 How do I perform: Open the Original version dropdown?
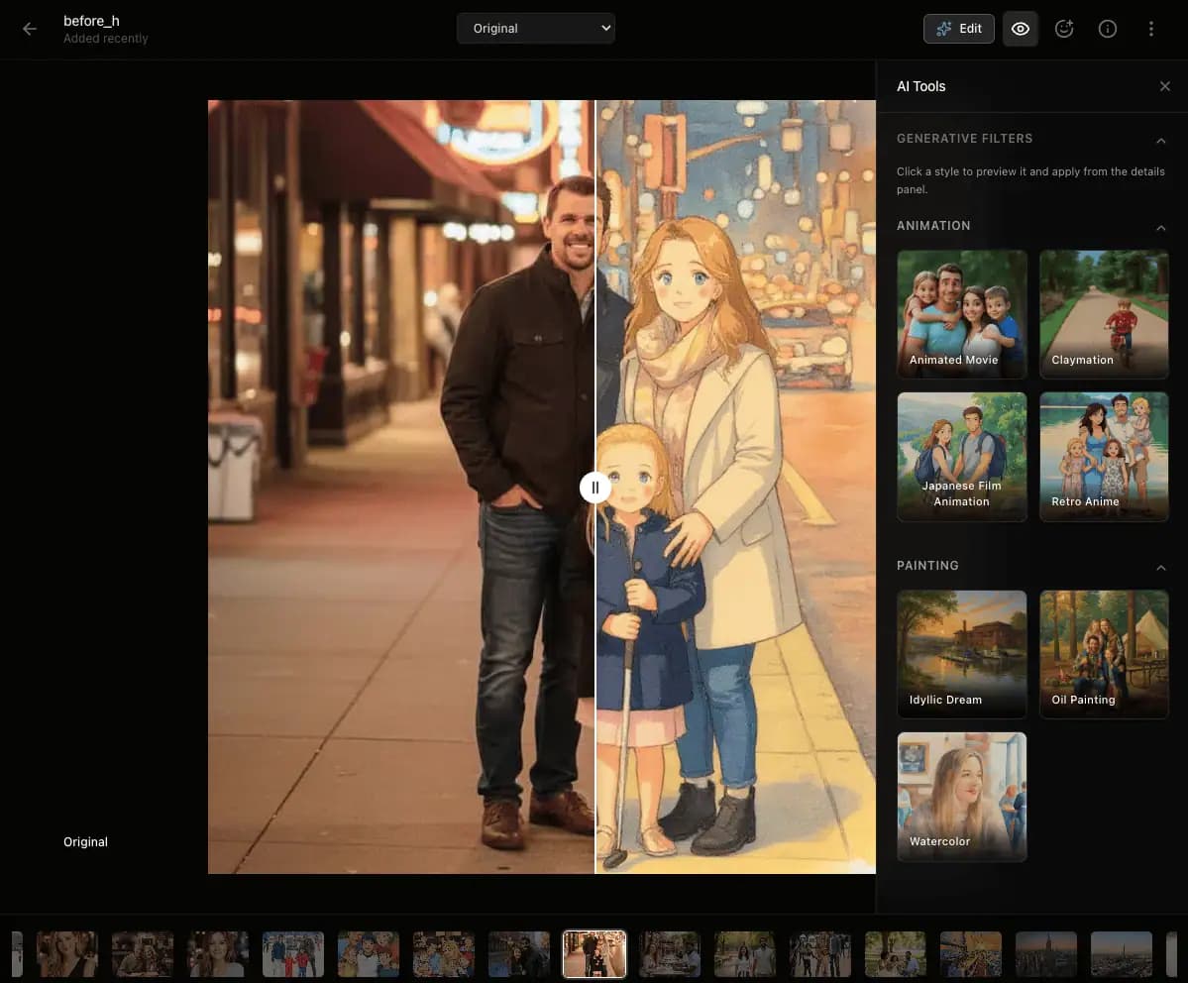535,28
